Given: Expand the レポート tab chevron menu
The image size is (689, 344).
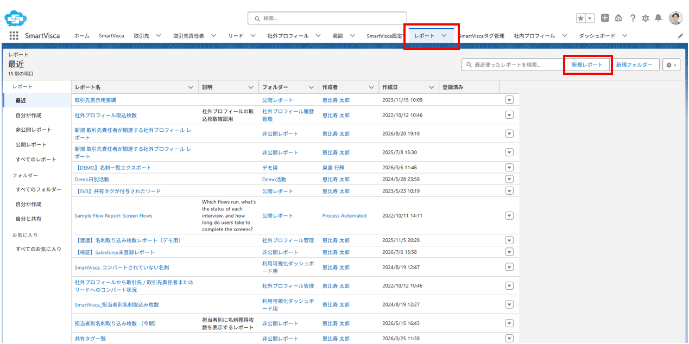Looking at the screenshot, I should pos(444,36).
